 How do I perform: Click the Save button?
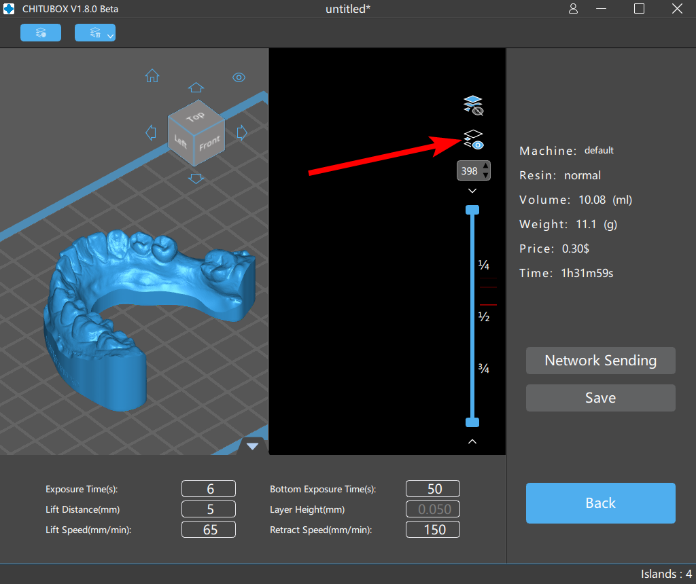(601, 398)
